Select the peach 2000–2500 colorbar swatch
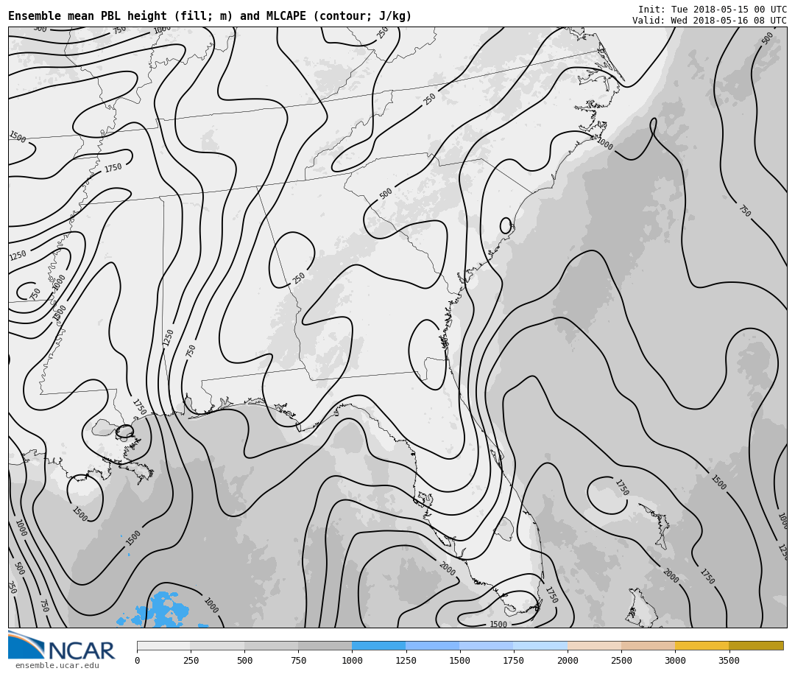795x674 pixels. pyautogui.click(x=594, y=645)
